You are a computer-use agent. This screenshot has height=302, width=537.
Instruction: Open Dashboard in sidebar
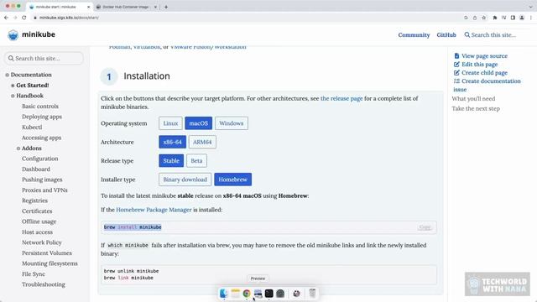36,169
